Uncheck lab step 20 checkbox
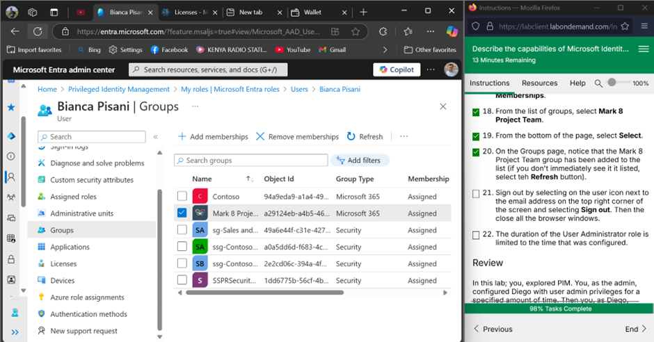Viewport: 654px width, 342px height. pos(476,152)
